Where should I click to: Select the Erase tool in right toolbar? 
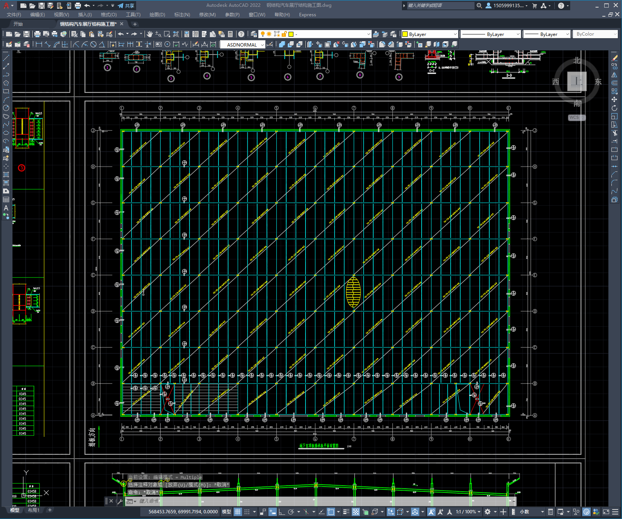tap(614, 58)
